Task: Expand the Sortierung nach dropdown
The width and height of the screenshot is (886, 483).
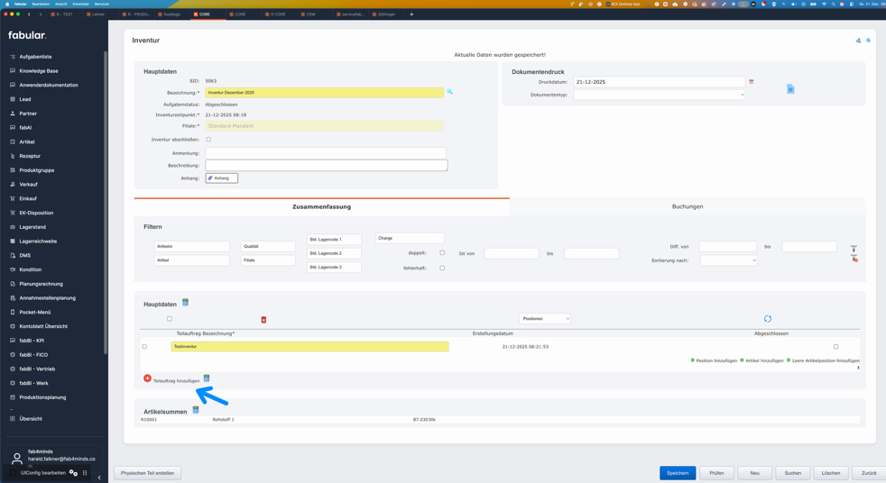Action: (728, 260)
